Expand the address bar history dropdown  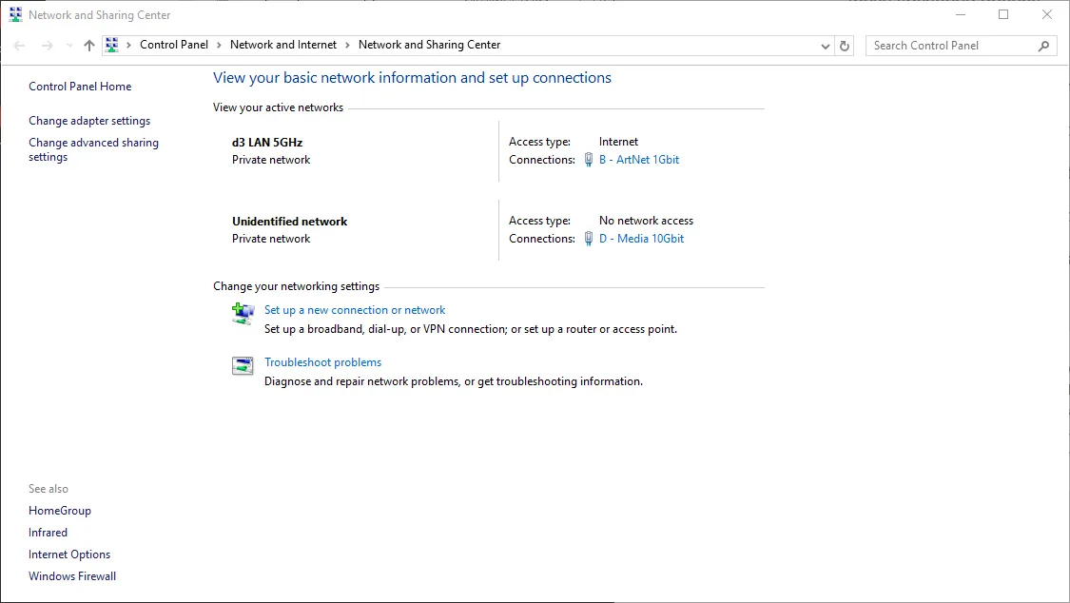point(825,46)
